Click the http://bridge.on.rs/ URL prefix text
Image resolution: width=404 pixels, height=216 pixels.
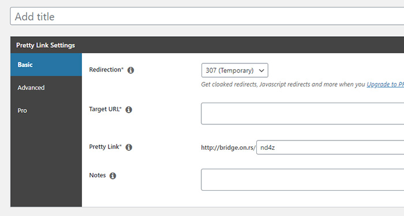[x=229, y=148]
